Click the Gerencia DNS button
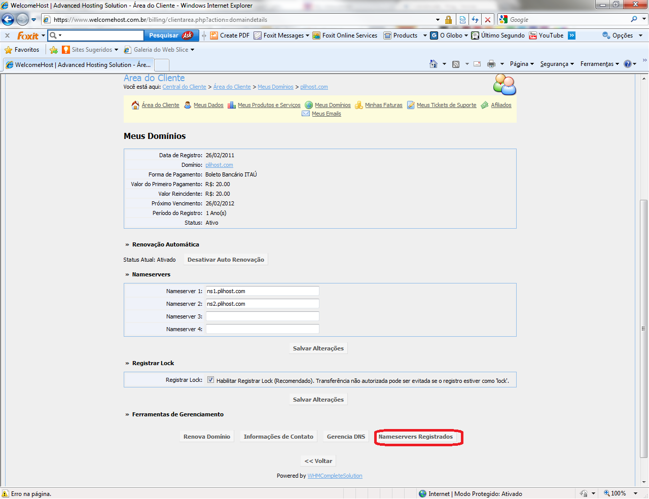This screenshot has width=649, height=499. tap(346, 437)
